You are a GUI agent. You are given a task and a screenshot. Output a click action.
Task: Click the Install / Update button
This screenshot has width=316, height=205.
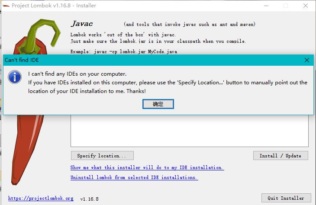pos(281,155)
